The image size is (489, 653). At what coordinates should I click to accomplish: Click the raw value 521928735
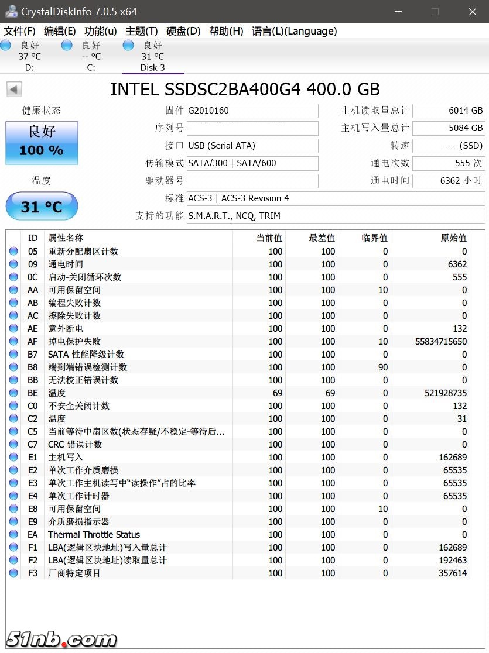pyautogui.click(x=446, y=393)
